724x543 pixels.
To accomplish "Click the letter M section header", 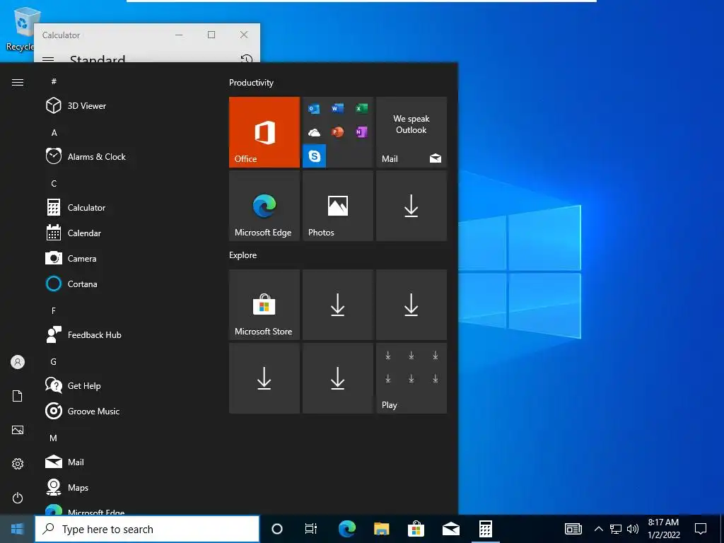I will point(54,438).
